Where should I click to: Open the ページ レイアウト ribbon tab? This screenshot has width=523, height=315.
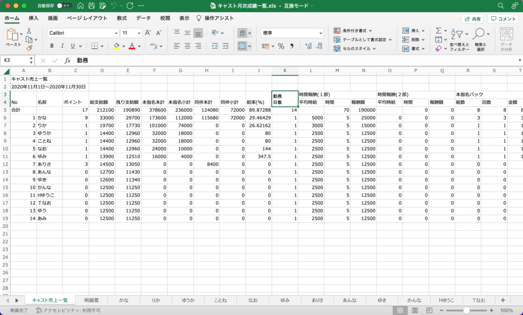click(x=87, y=18)
